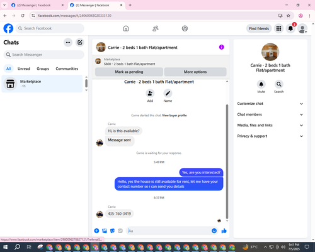The height and width of the screenshot is (252, 315).
Task: Mute the conversation bell icon
Action: point(261,84)
